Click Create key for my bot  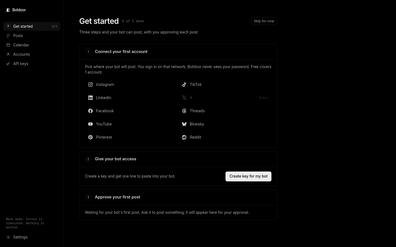248,176
